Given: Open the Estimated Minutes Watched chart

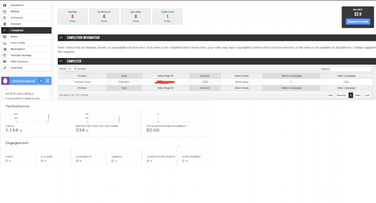Looking at the screenshot, I should 102,118.
